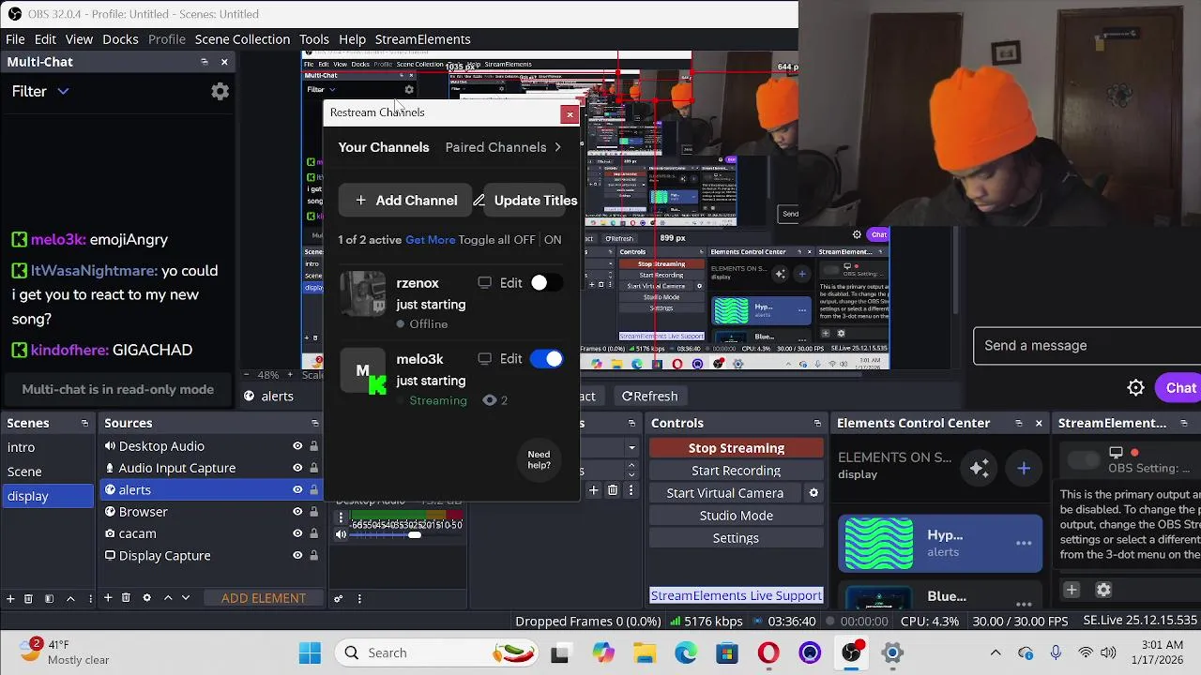This screenshot has width=1201, height=675.
Task: Toggle lock on Display Capture source
Action: tap(313, 556)
